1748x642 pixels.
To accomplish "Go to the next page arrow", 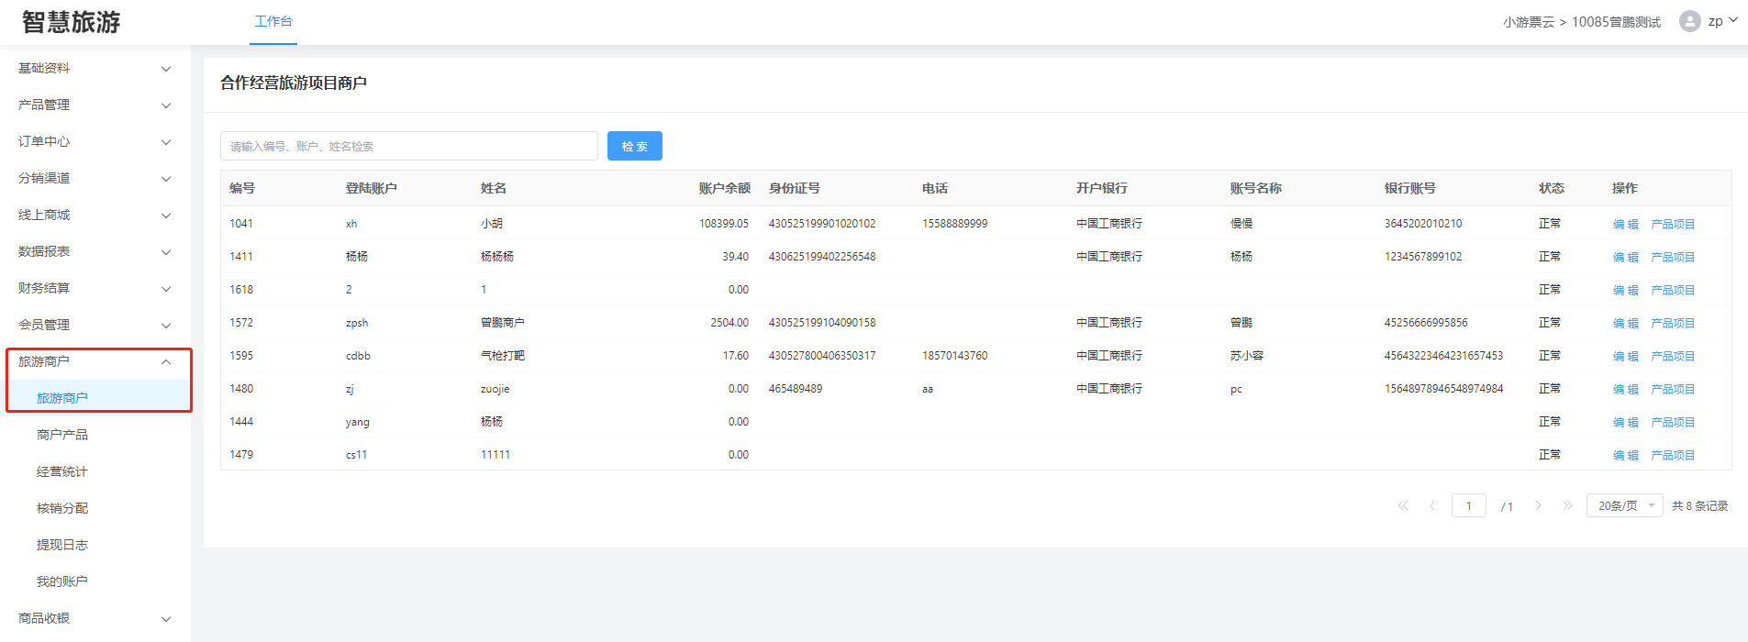I will click(x=1539, y=506).
